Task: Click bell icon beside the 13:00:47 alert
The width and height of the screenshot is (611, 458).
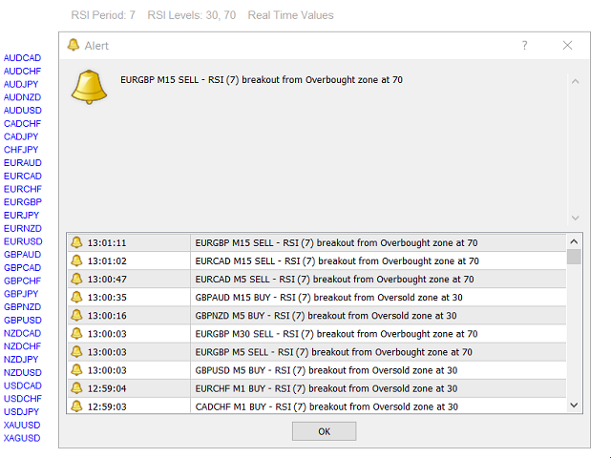Action: (x=76, y=279)
